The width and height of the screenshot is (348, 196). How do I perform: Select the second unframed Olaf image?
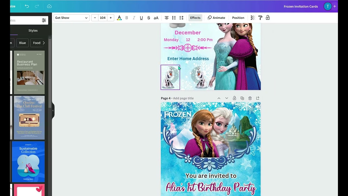[x=200, y=78]
